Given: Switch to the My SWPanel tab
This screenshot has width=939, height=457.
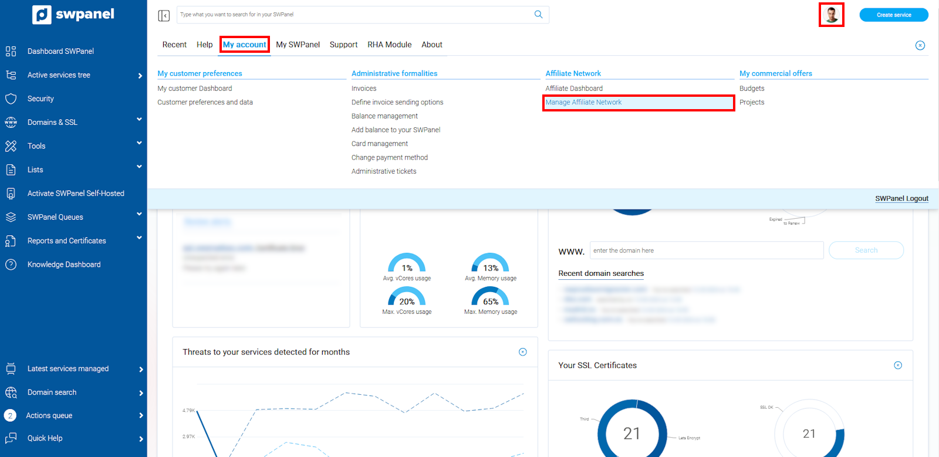Looking at the screenshot, I should pos(298,45).
